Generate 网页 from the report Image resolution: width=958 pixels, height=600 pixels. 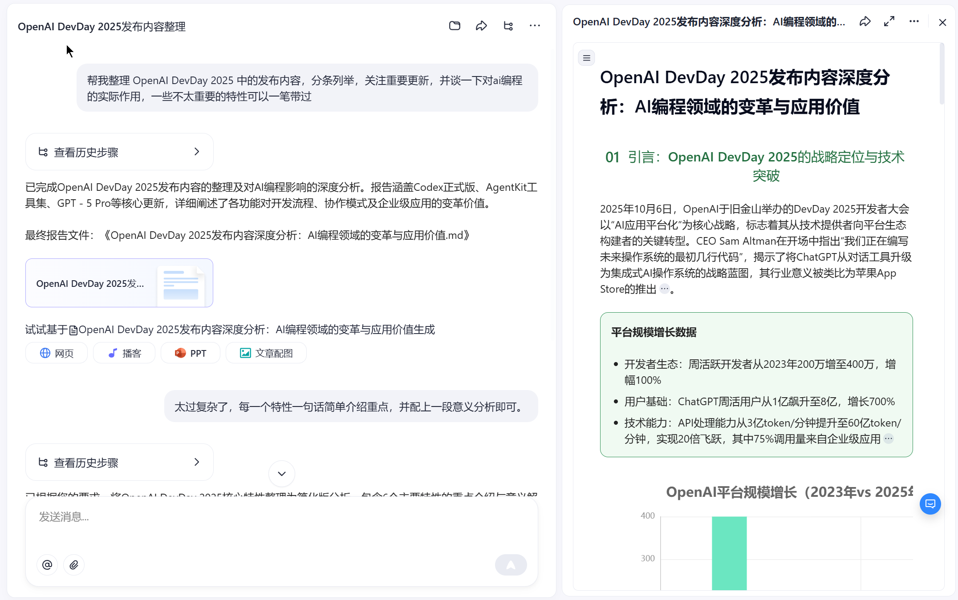coord(57,353)
